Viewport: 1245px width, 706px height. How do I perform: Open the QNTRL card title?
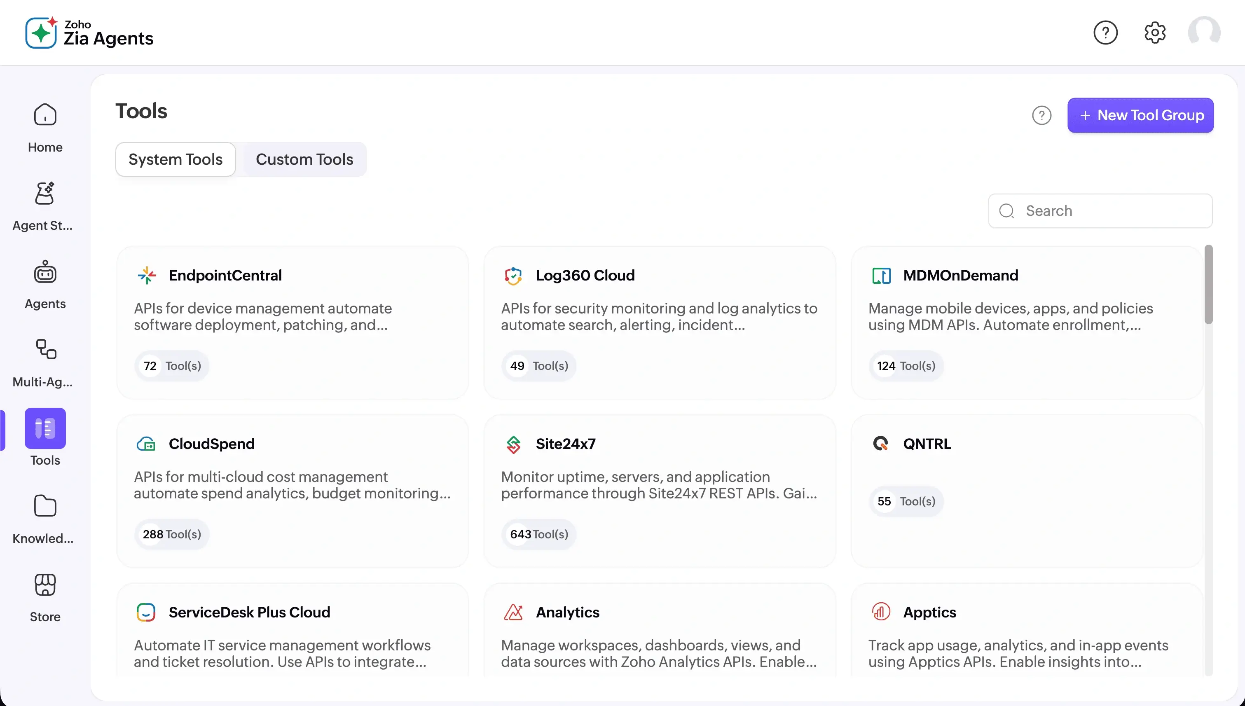point(927,444)
